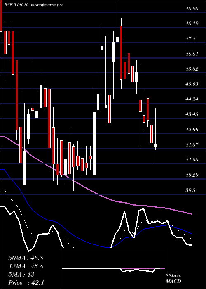
Task: Click the 42.66 price axis label
Action: point(192,129)
